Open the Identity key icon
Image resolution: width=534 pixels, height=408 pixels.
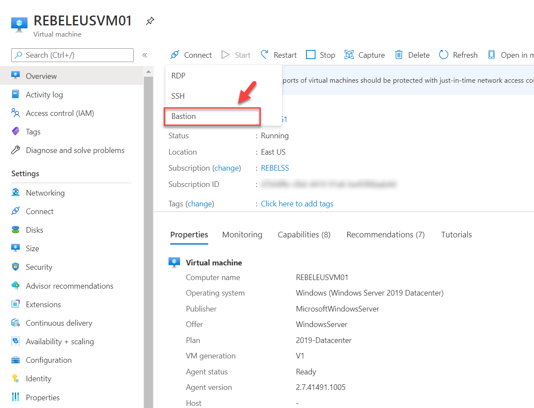(16, 378)
